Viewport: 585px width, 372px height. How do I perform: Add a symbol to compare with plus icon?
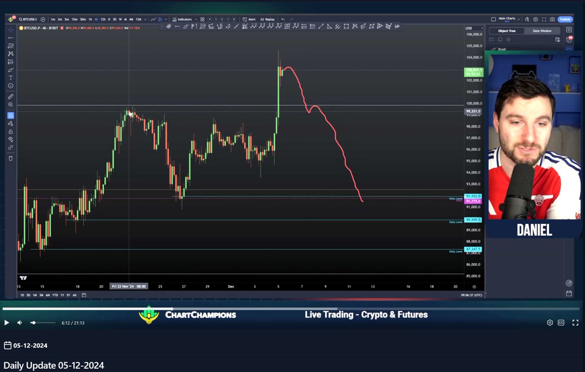click(x=43, y=19)
